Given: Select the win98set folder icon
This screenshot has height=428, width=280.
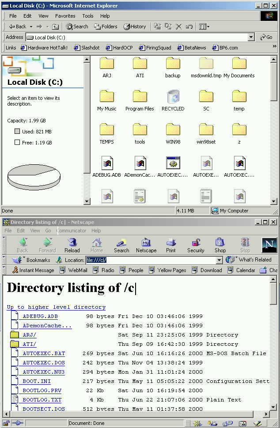Looking at the screenshot, I should [x=206, y=130].
